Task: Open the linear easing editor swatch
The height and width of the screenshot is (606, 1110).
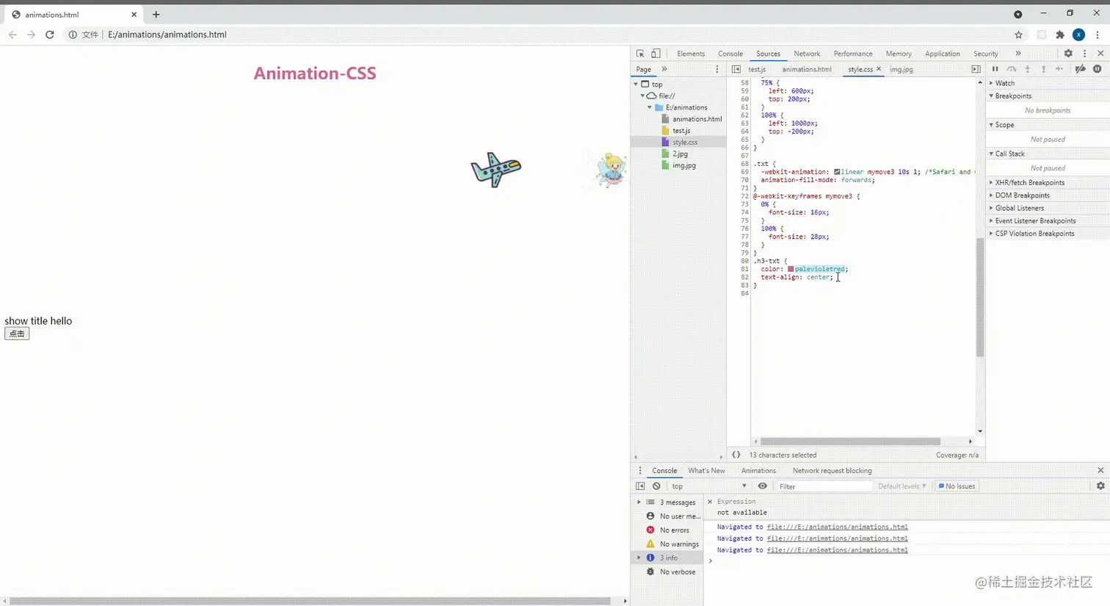Action: (x=837, y=172)
